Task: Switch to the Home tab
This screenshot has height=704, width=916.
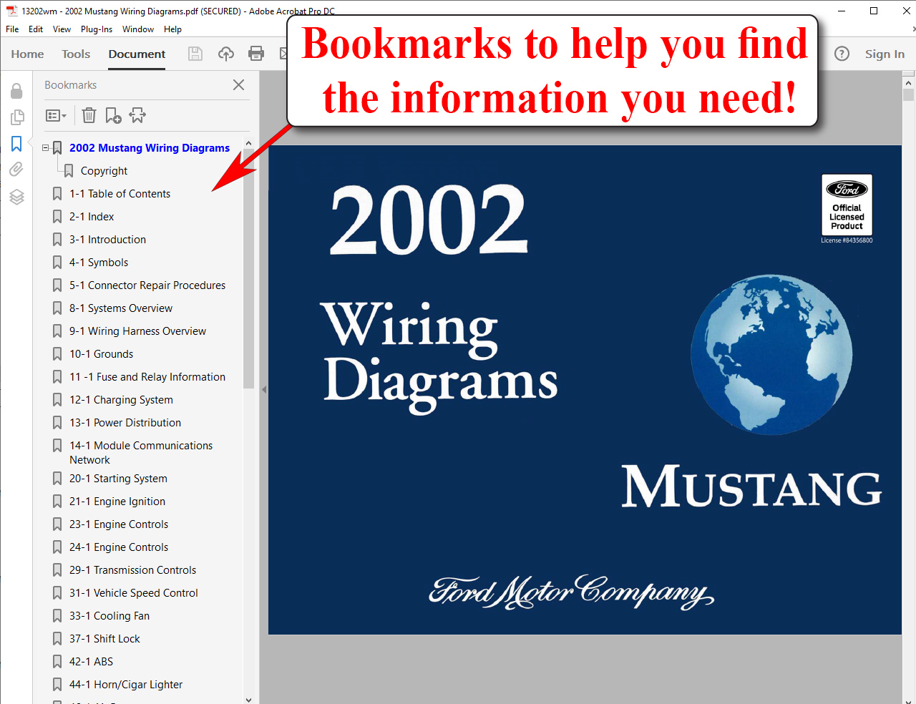Action: coord(27,54)
